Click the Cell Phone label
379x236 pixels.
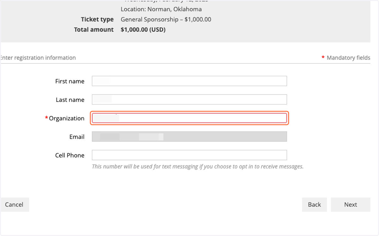70,155
